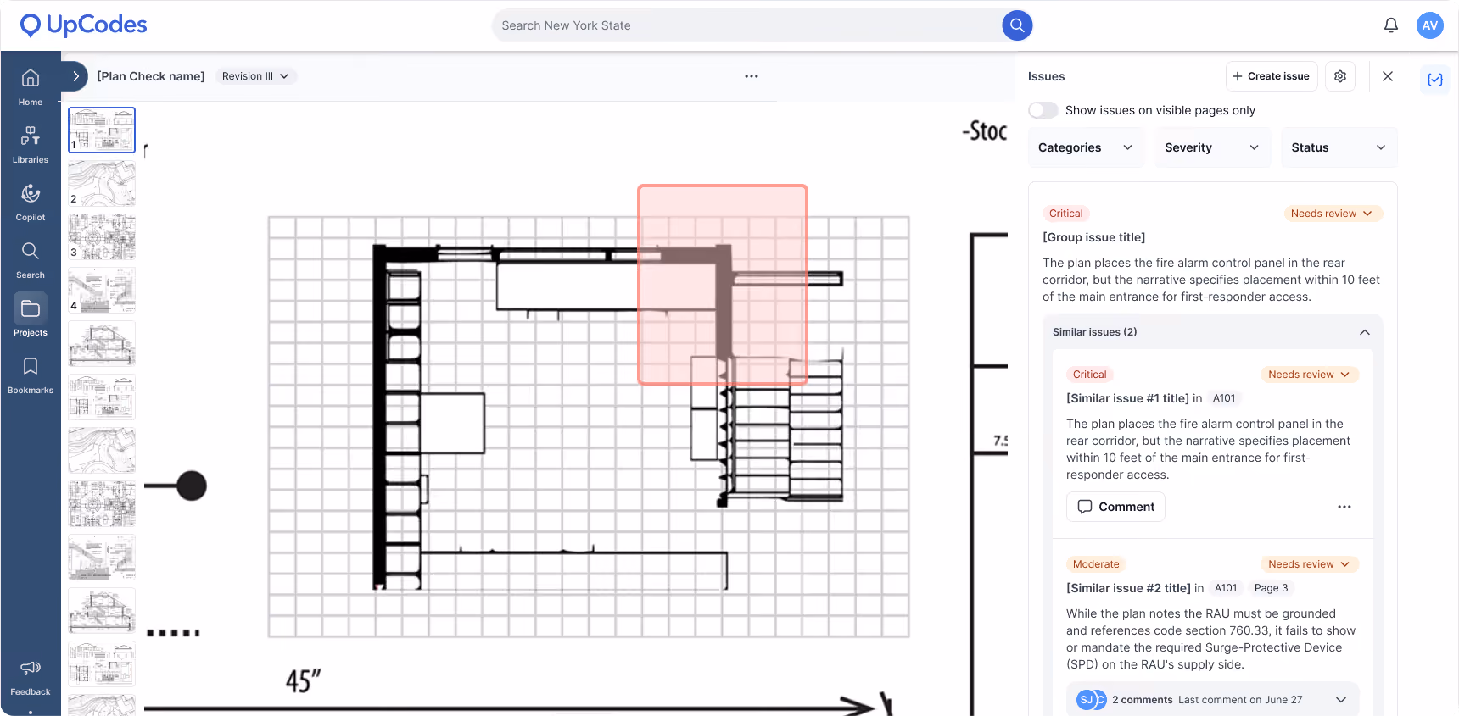Open Status filter dropdown

(1339, 147)
